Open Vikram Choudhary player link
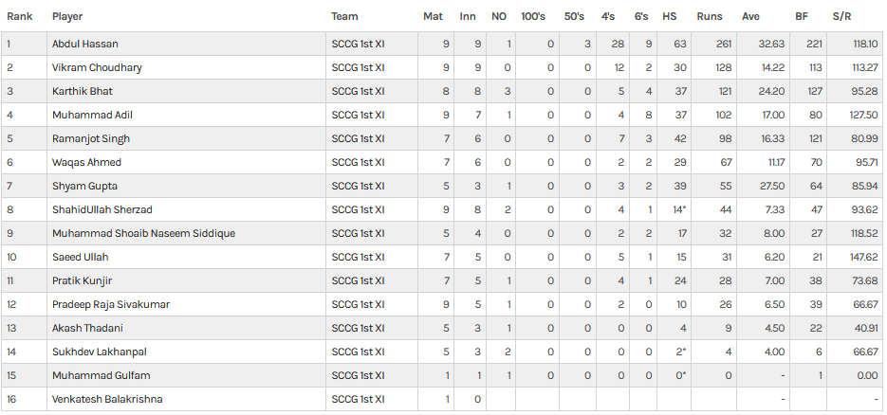The width and height of the screenshot is (887, 415). 97,67
